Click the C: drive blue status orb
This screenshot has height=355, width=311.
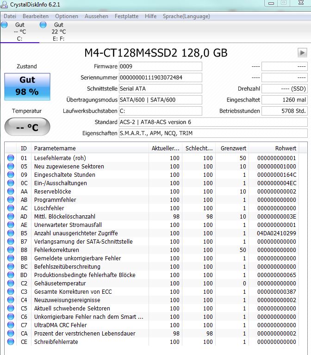pyautogui.click(x=4, y=25)
